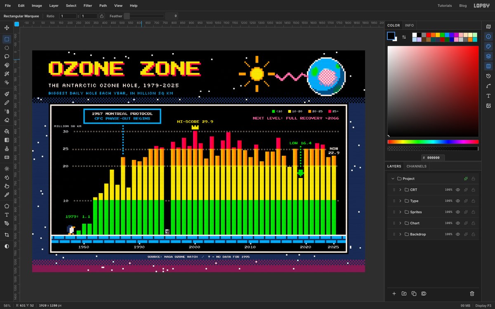
Task: Click the swap foreground/background colors icon
Action: (404, 37)
